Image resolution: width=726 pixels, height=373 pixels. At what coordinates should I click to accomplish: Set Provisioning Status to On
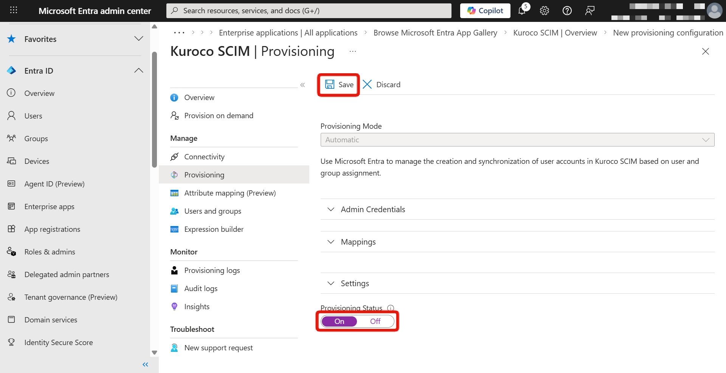(x=339, y=321)
